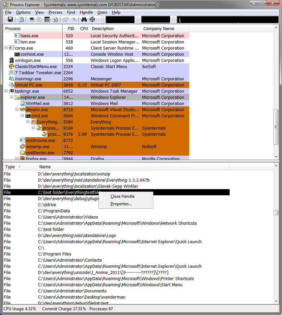Collapse the explorer.exe tree node
The image size is (282, 315).
click(11, 97)
